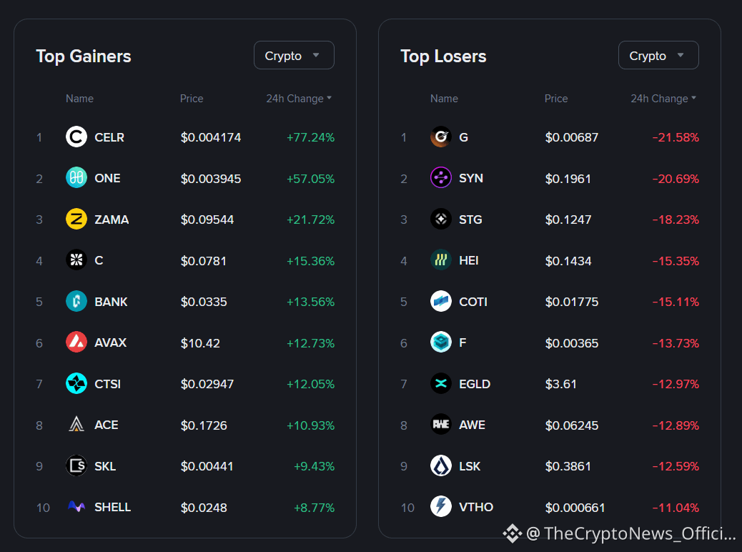
Task: Select the ZAMA yellow coin icon
Action: click(x=76, y=220)
